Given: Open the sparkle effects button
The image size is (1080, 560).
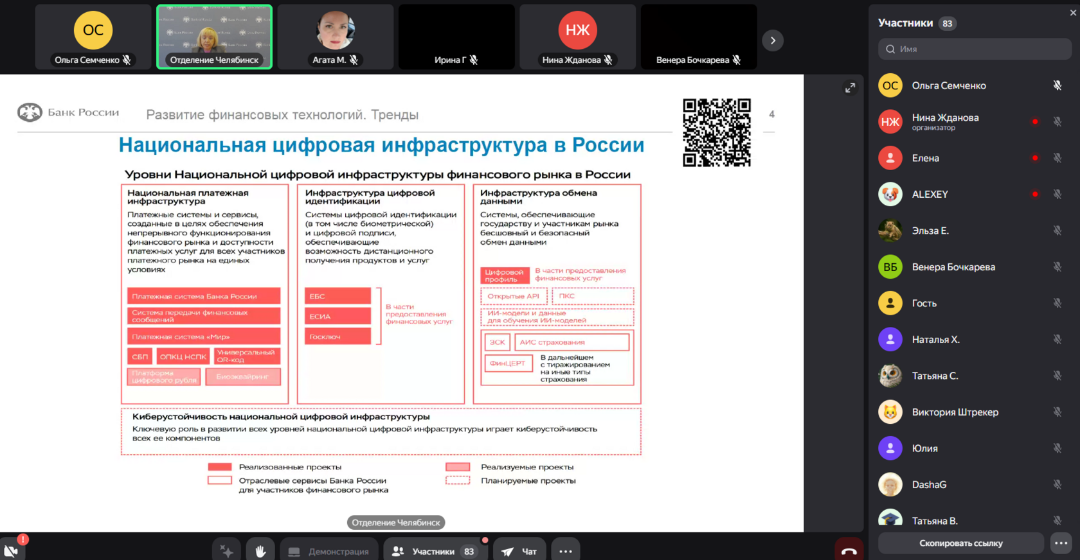Looking at the screenshot, I should click(x=226, y=551).
